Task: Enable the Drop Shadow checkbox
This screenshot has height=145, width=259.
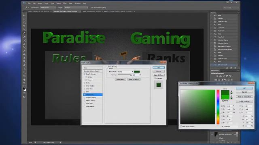Action: click(85, 106)
